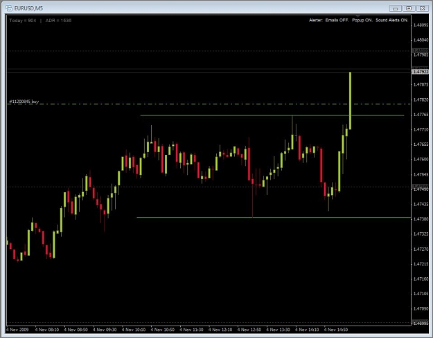Click the 'ADR = 1536' label

coord(58,20)
